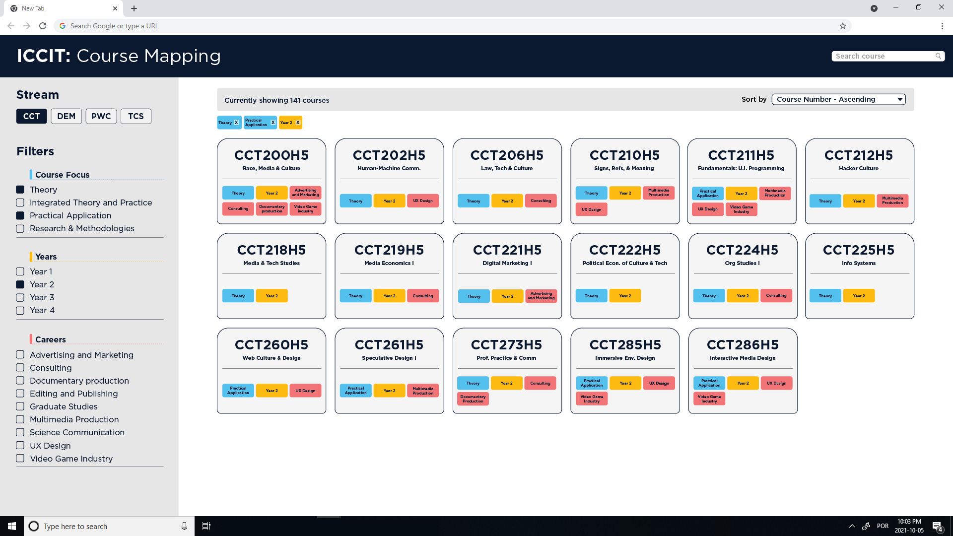The image size is (953, 536).
Task: Enable the Year 3 checkbox
Action: pos(20,297)
